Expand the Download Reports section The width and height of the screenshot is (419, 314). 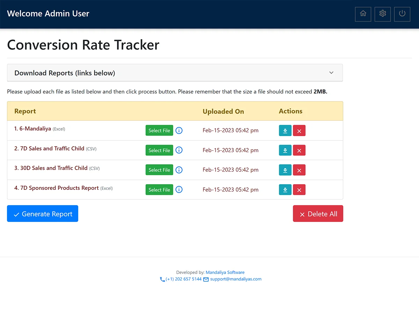click(175, 73)
